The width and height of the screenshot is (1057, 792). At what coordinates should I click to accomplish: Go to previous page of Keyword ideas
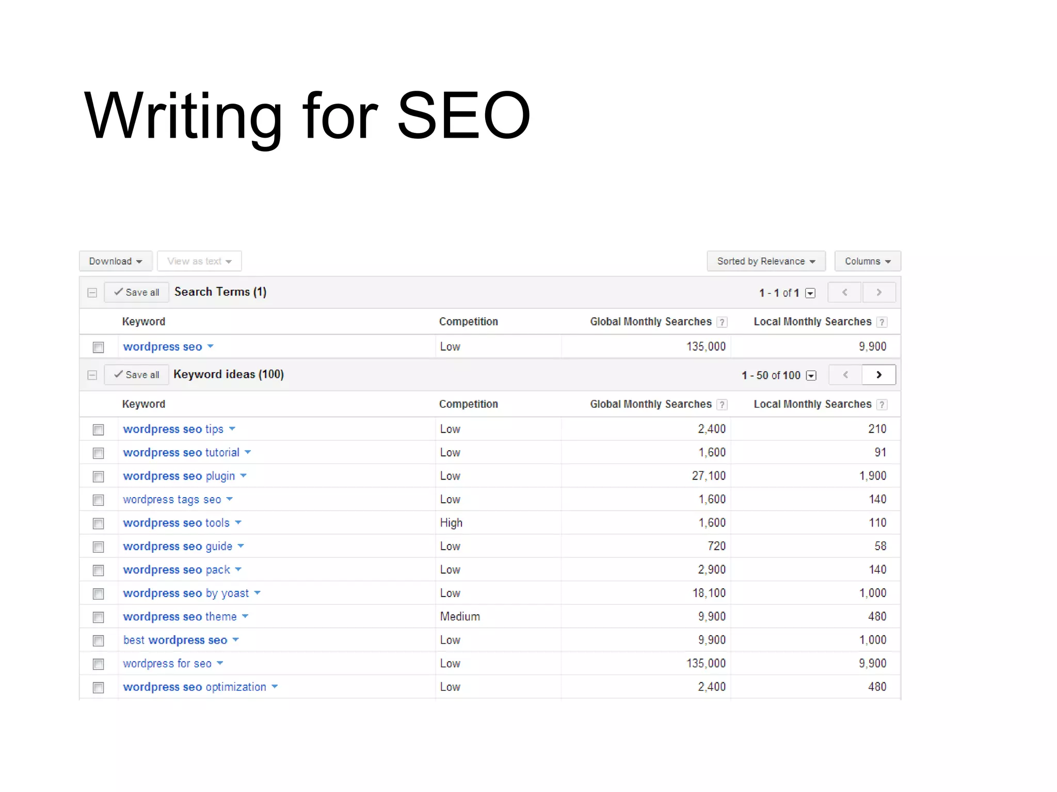pos(845,375)
